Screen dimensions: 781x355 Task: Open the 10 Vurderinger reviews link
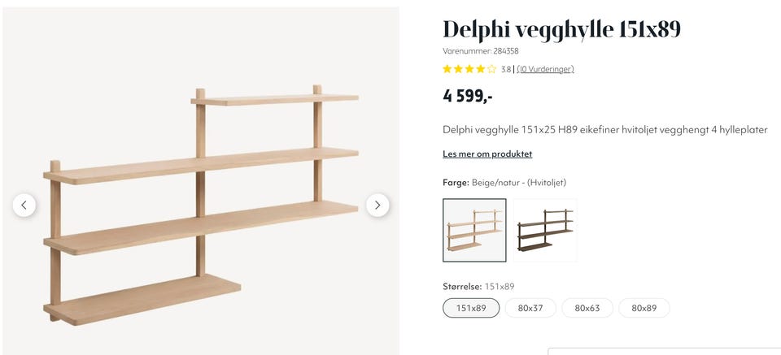pyautogui.click(x=545, y=69)
